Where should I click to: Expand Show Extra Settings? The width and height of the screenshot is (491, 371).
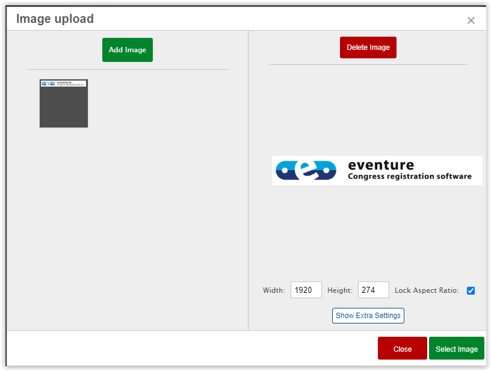(x=368, y=316)
